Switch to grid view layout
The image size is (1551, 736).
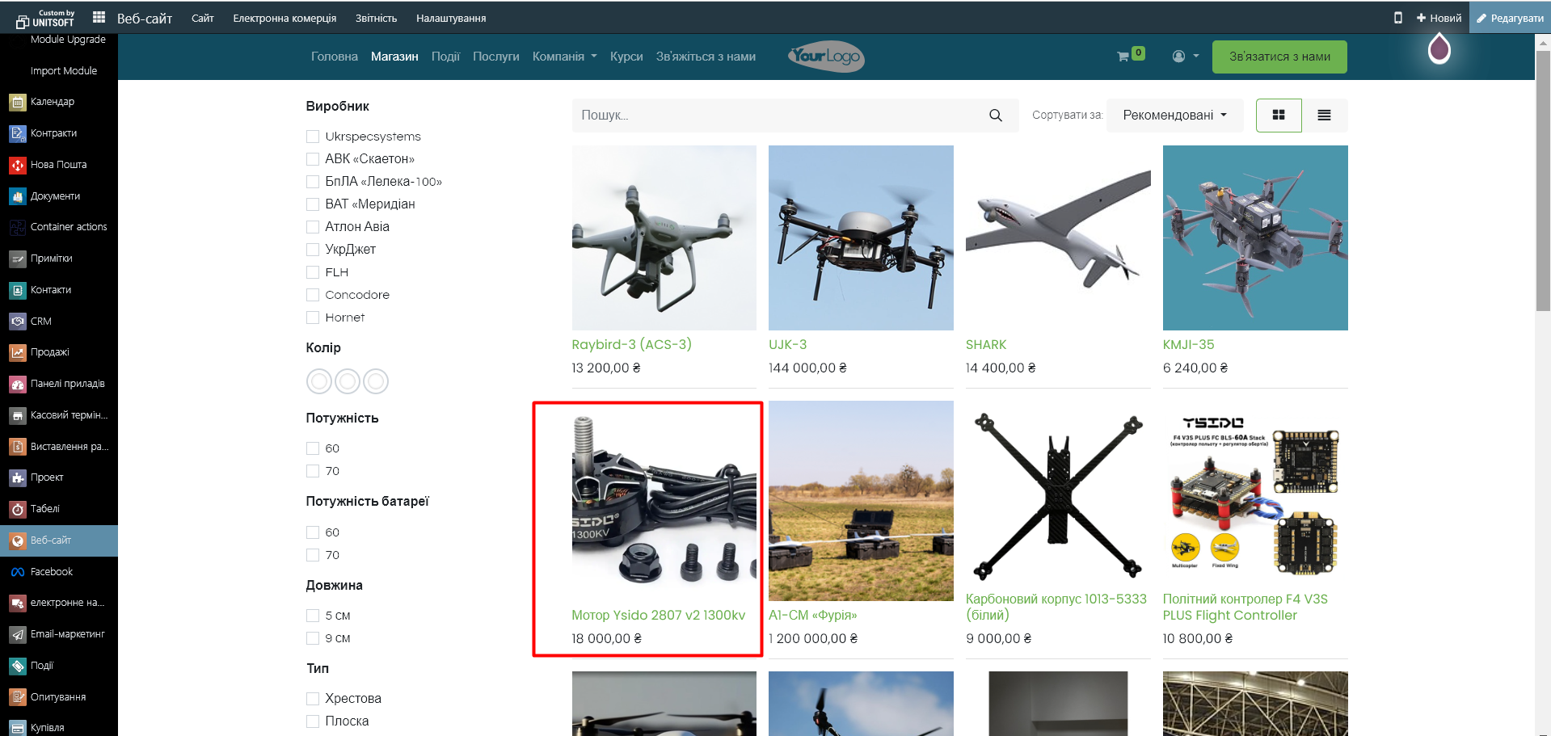[x=1278, y=116]
